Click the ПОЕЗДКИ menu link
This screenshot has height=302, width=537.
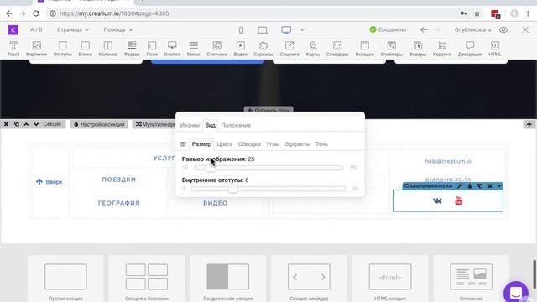(119, 180)
